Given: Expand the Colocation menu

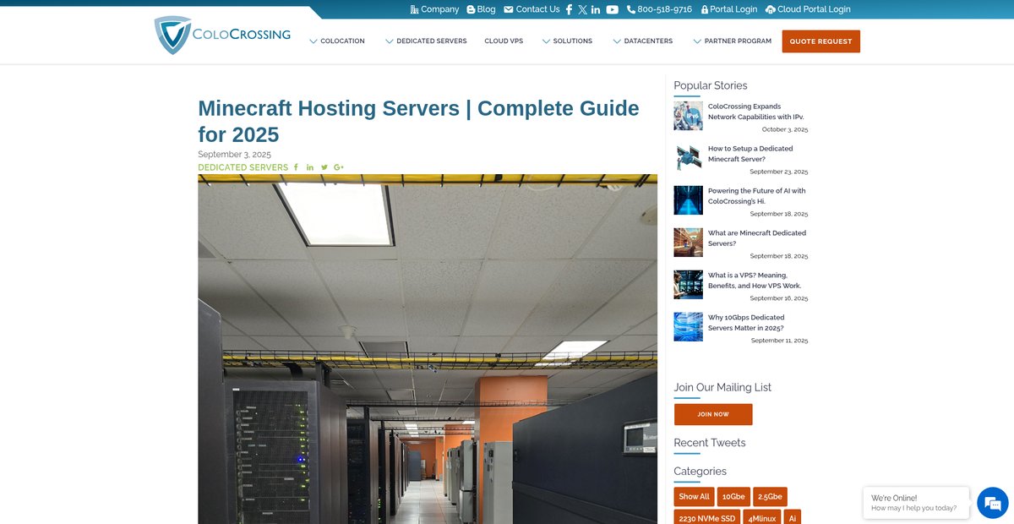Looking at the screenshot, I should point(337,41).
